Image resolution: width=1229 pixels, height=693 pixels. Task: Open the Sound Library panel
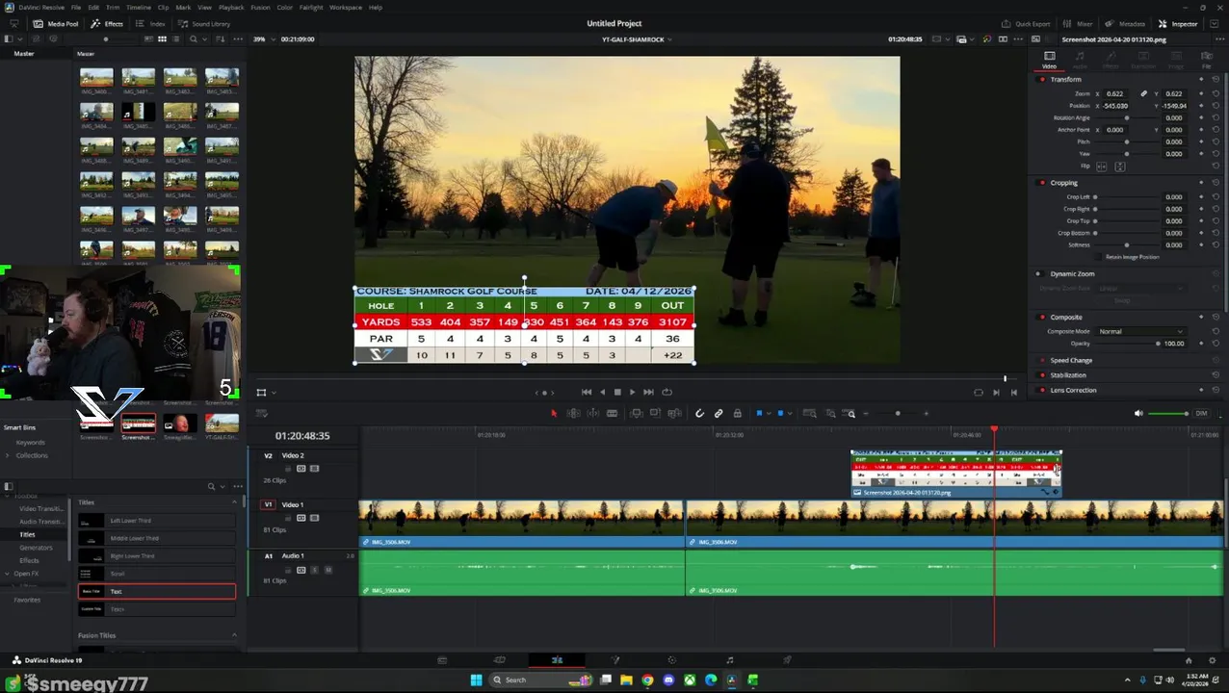click(x=204, y=23)
